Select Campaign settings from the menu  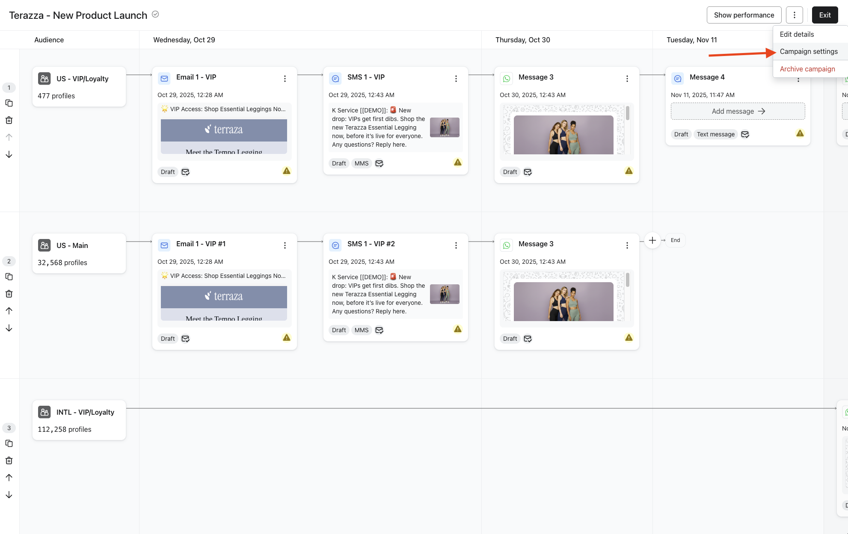click(809, 51)
